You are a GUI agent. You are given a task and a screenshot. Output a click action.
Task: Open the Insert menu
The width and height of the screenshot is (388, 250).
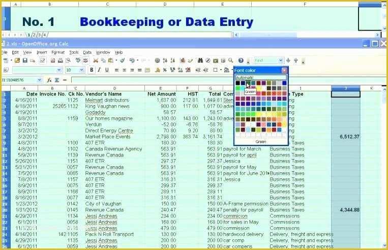[42, 52]
